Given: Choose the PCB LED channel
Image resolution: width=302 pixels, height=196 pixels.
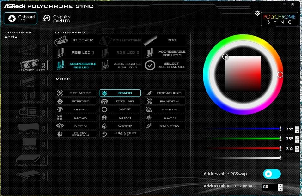Looking at the screenshot, I should (164, 40).
